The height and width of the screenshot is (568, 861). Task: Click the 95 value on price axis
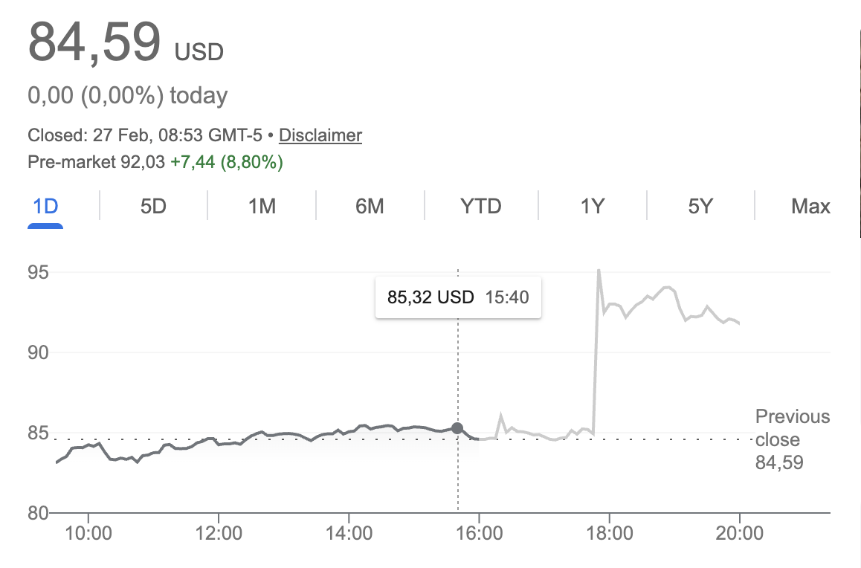coord(38,272)
